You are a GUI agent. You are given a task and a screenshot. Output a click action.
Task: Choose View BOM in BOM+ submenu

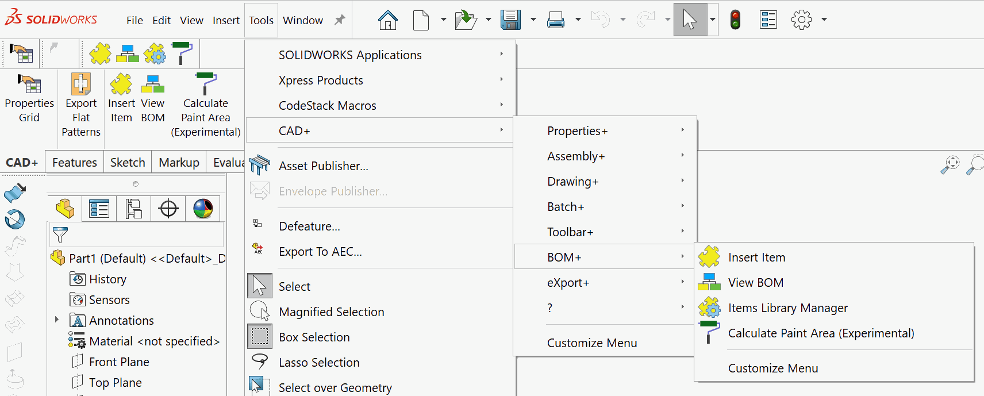click(x=834, y=283)
